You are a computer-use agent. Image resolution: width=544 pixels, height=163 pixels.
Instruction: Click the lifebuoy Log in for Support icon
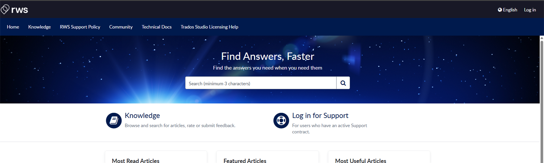pos(281,120)
